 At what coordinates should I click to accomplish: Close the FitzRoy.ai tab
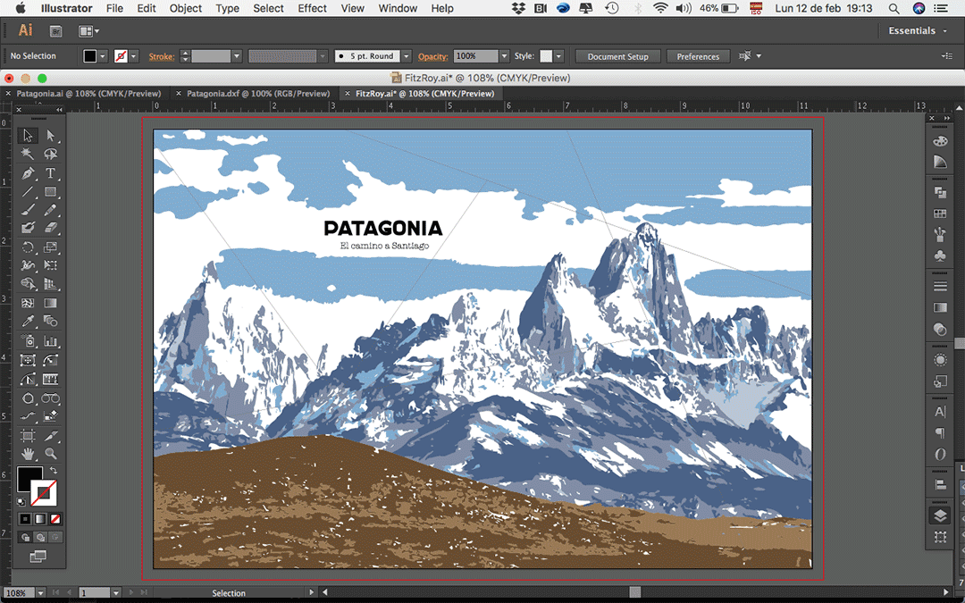347,94
